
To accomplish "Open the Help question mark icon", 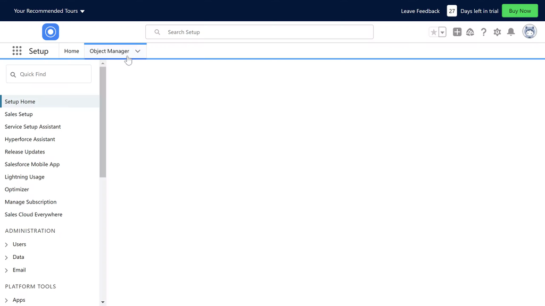I will [x=483, y=32].
